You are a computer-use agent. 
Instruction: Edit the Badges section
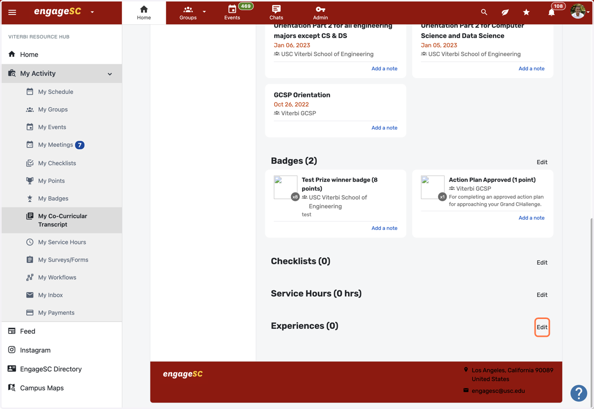542,162
